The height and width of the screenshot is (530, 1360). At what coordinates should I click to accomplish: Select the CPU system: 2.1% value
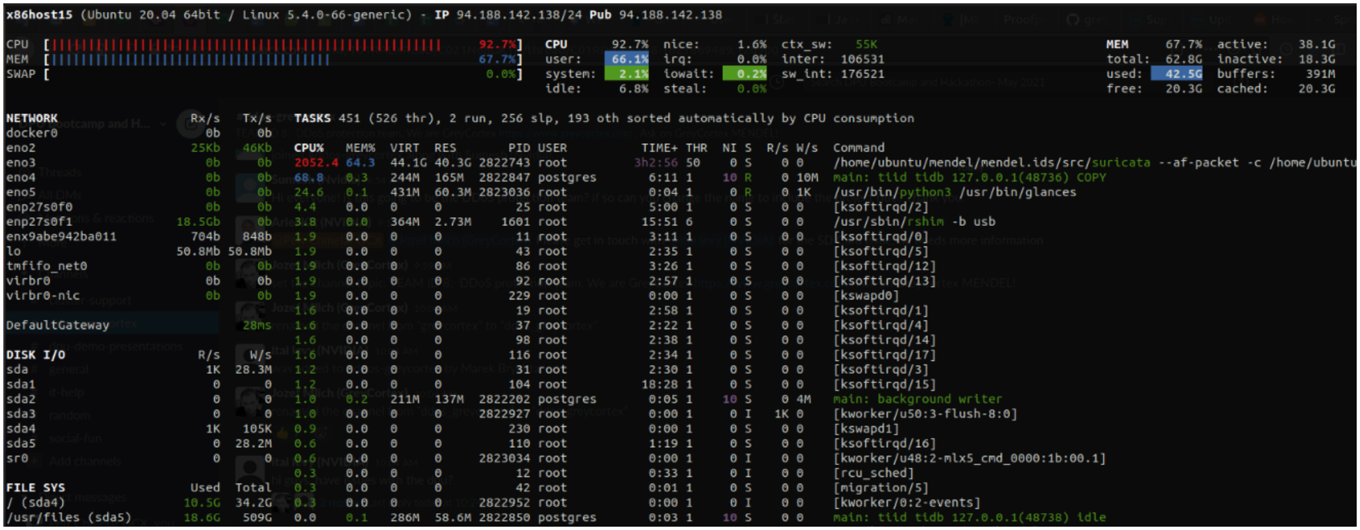[x=626, y=74]
